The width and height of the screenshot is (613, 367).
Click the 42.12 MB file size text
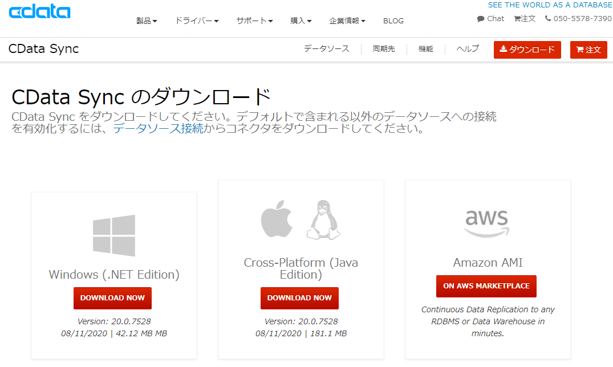tap(141, 333)
